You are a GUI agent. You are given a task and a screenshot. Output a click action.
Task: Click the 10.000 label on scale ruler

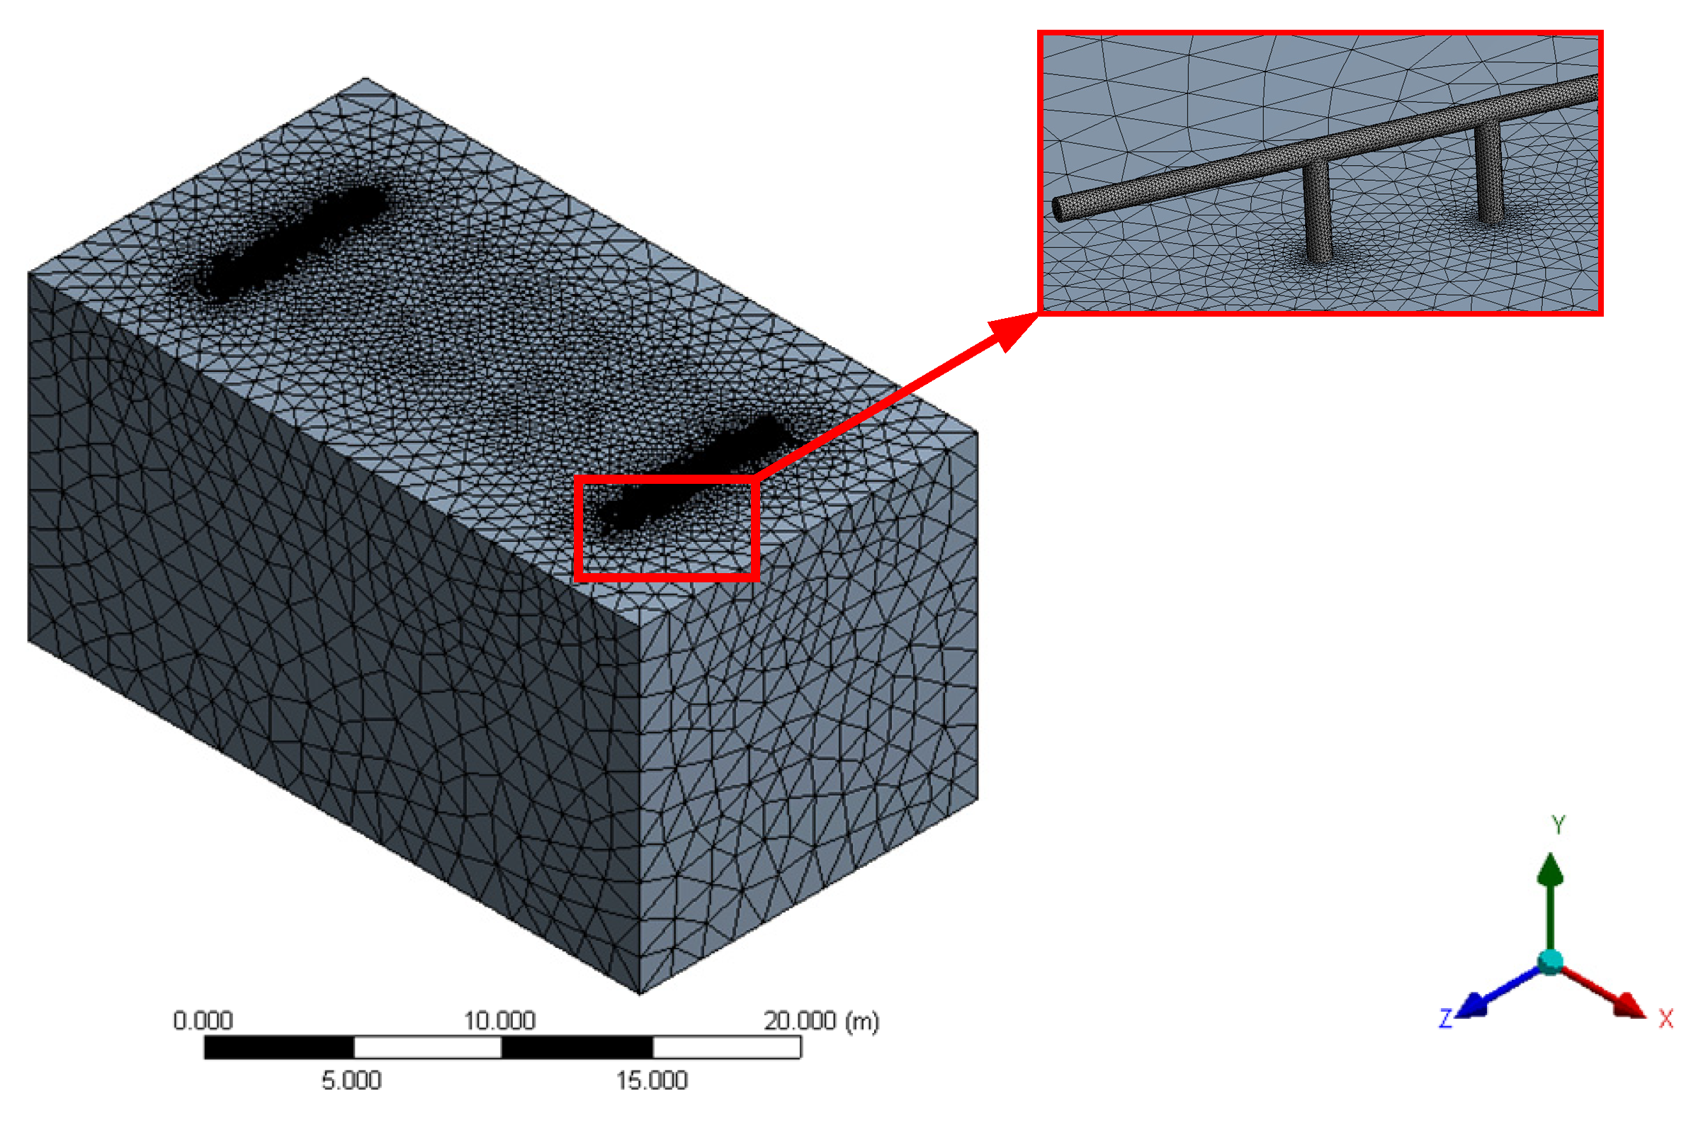499,1020
